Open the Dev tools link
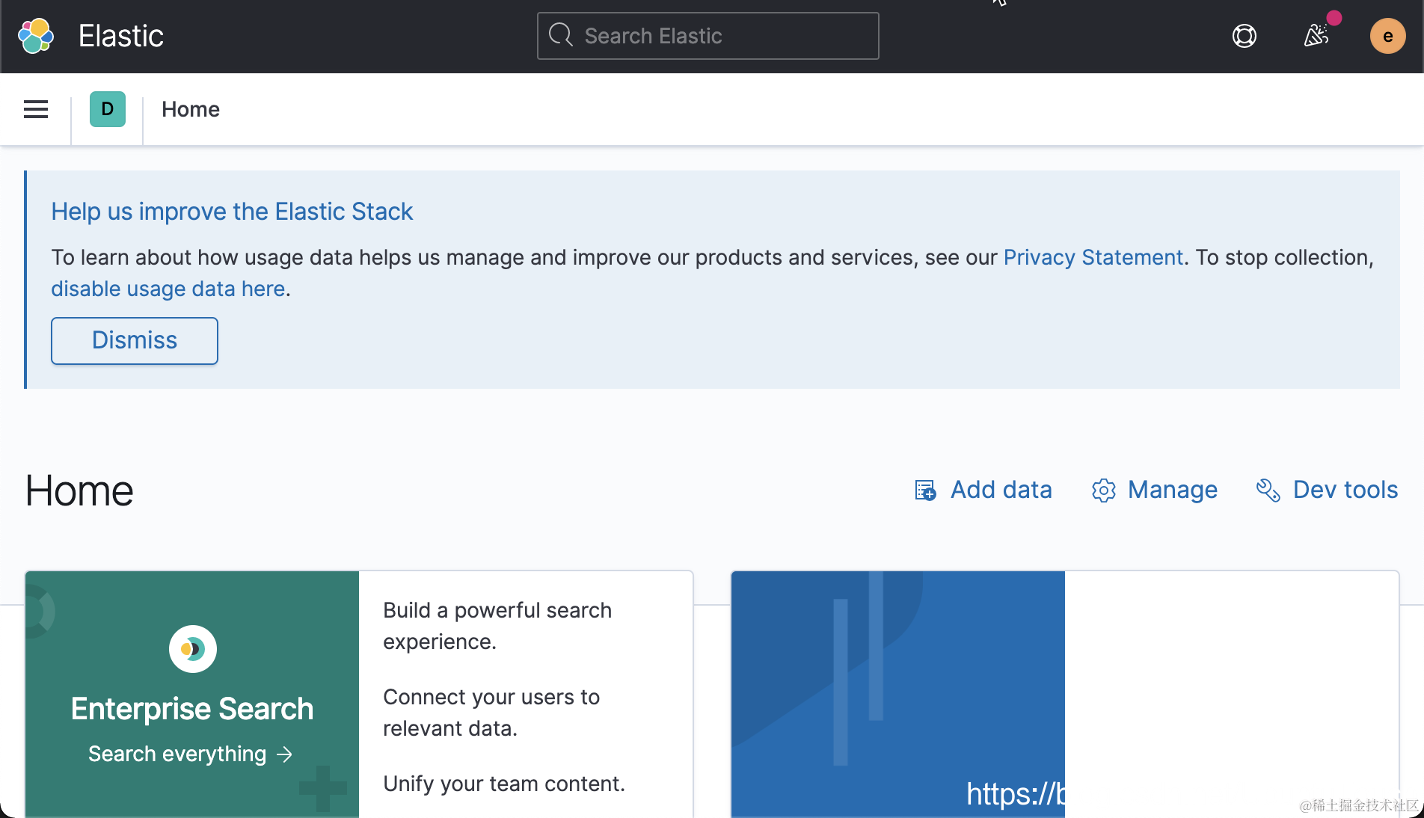Image resolution: width=1424 pixels, height=818 pixels. tap(1345, 490)
